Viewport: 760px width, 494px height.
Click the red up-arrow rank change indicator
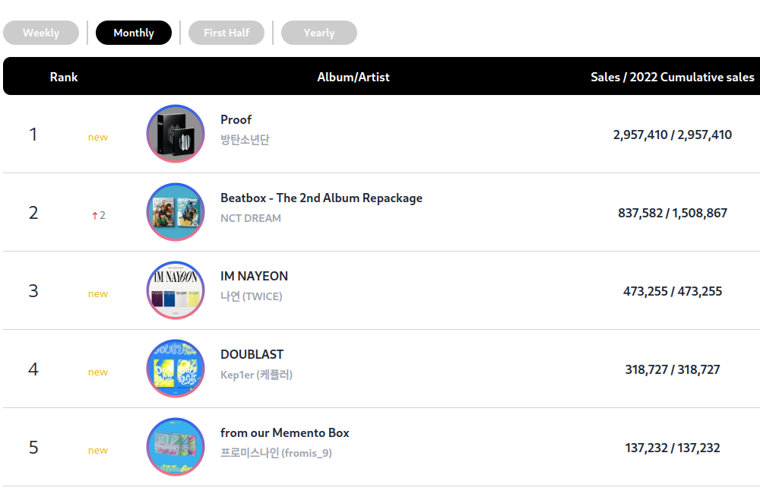point(94,216)
